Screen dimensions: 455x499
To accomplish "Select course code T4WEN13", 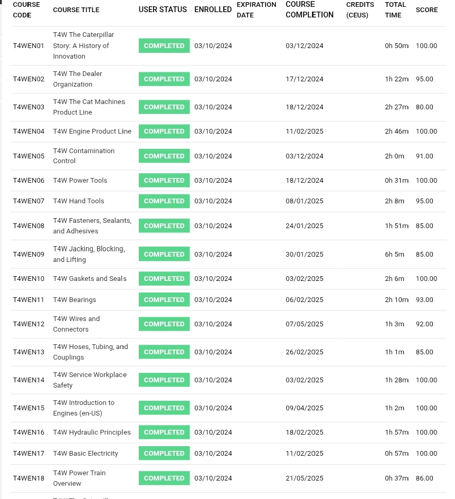I will [x=29, y=352].
